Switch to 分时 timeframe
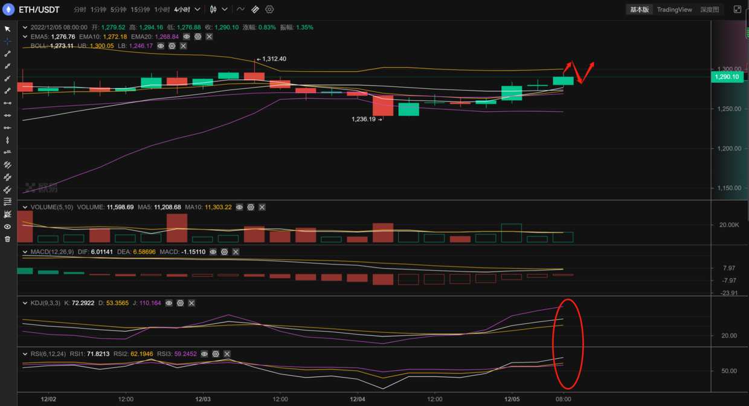This screenshot has height=406, width=749. 80,10
